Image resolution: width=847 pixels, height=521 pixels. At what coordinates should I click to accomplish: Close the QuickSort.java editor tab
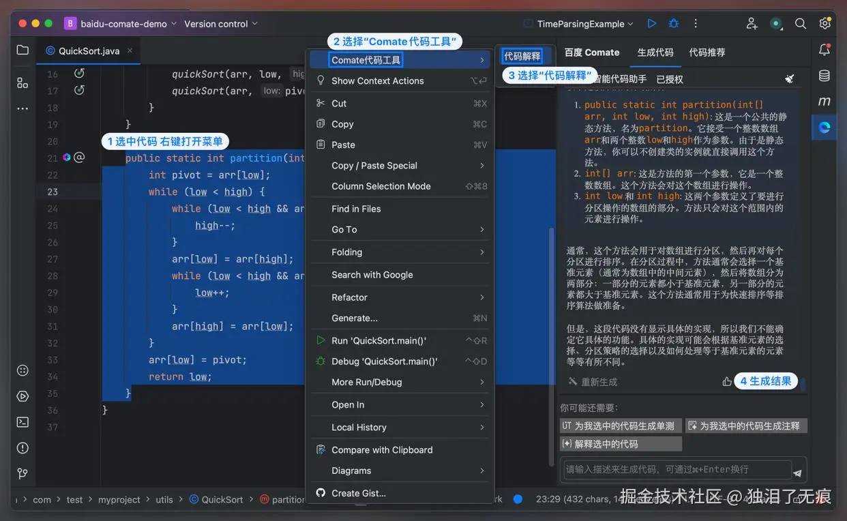[x=130, y=50]
